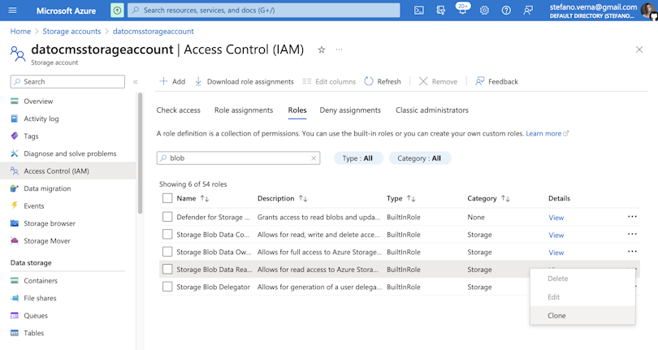Sort roles by the Name column
Screen dimensions: 658x350
tap(193, 198)
